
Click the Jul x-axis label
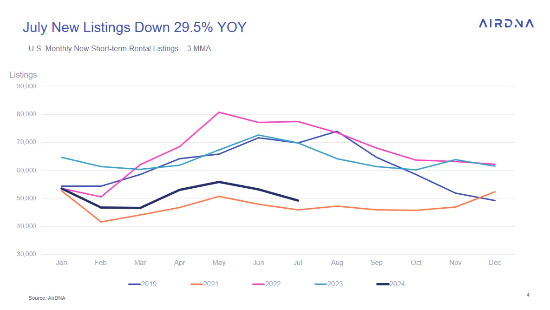tap(298, 263)
